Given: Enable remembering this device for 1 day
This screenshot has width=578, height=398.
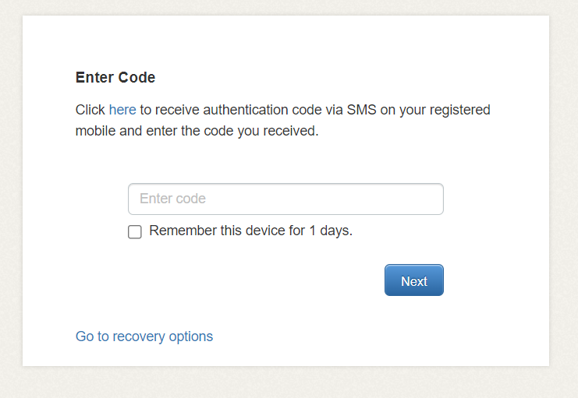Looking at the screenshot, I should 135,232.
